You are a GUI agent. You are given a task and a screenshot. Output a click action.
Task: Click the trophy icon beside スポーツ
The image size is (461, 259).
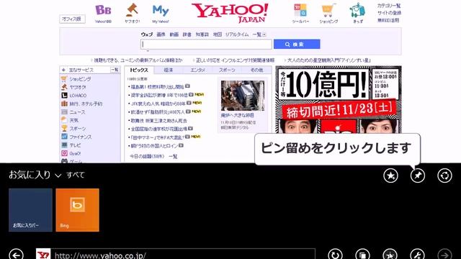point(64,128)
